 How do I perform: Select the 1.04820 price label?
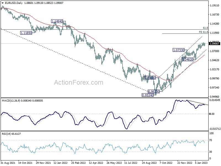pos(188,59)
